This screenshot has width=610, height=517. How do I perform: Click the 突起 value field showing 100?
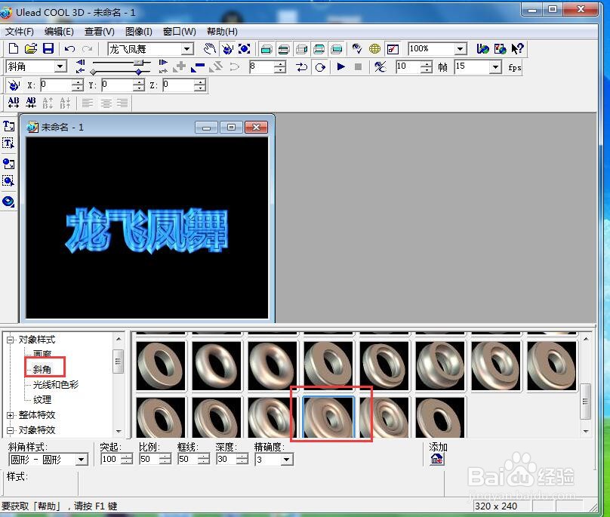pyautogui.click(x=110, y=460)
